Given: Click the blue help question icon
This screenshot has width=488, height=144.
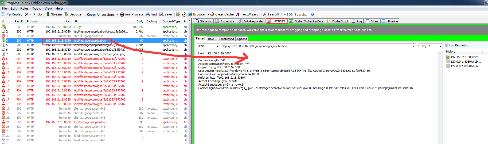Looking at the screenshot, I should click(x=313, y=14).
